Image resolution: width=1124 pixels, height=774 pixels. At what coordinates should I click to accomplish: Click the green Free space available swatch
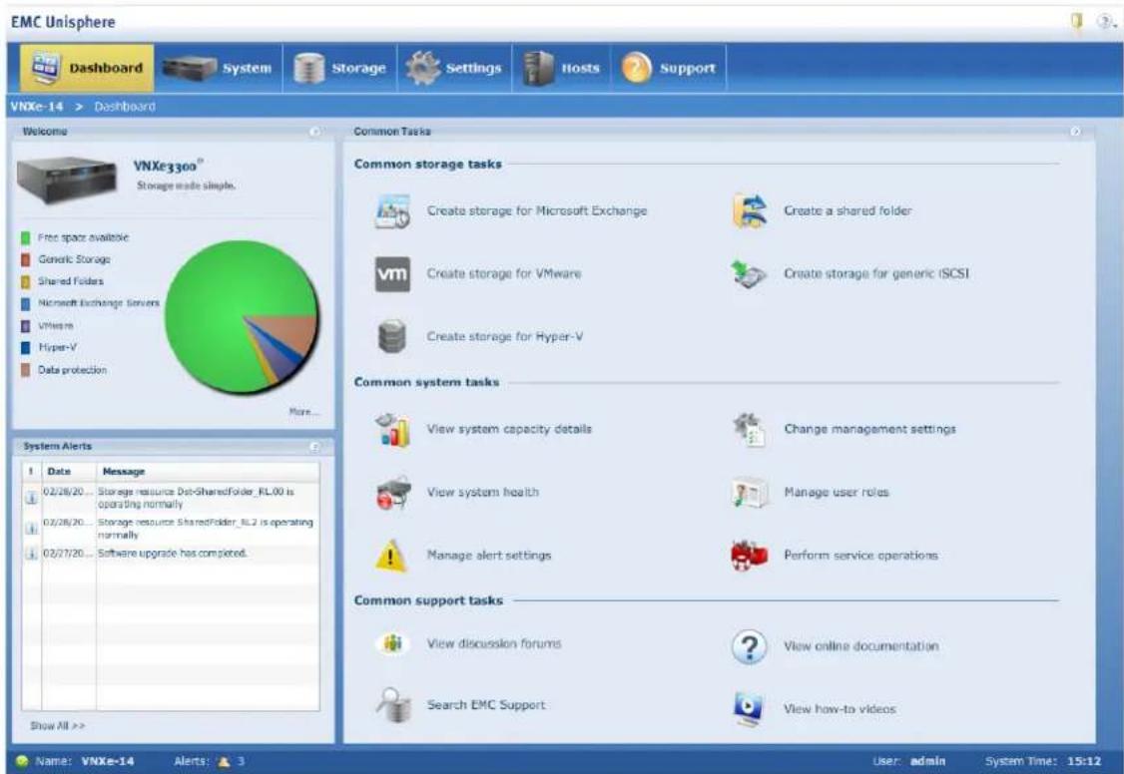pyautogui.click(x=26, y=237)
